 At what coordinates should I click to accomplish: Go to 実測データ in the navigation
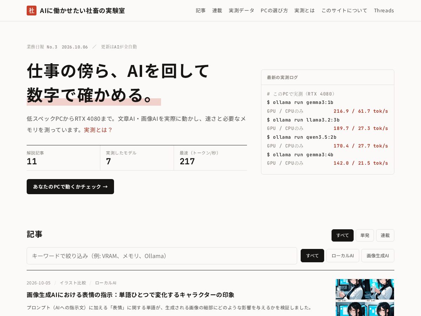point(241,11)
